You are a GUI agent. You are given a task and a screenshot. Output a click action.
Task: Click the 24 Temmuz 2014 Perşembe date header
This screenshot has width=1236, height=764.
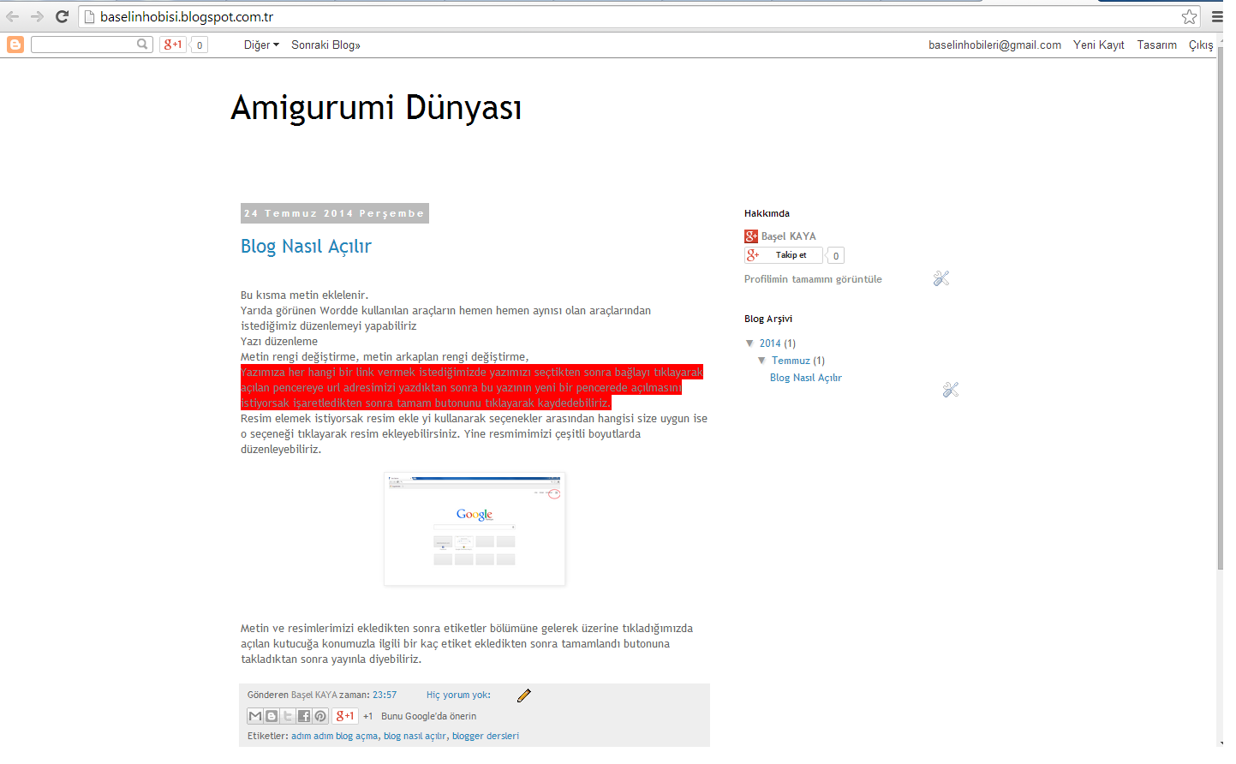click(334, 213)
